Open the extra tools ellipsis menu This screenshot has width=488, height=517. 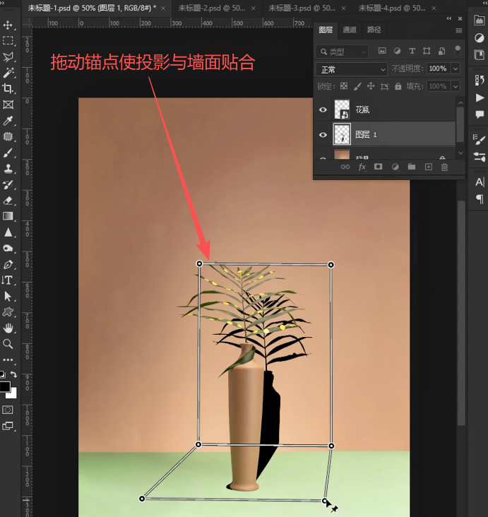coord(8,359)
